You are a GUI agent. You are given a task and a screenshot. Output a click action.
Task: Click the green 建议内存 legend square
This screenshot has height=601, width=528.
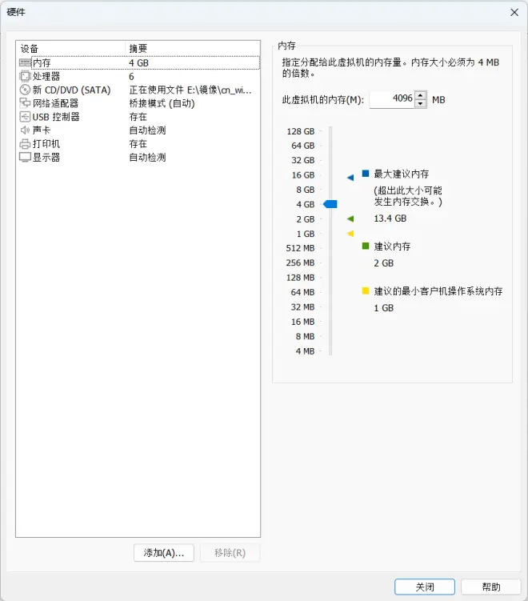point(366,246)
